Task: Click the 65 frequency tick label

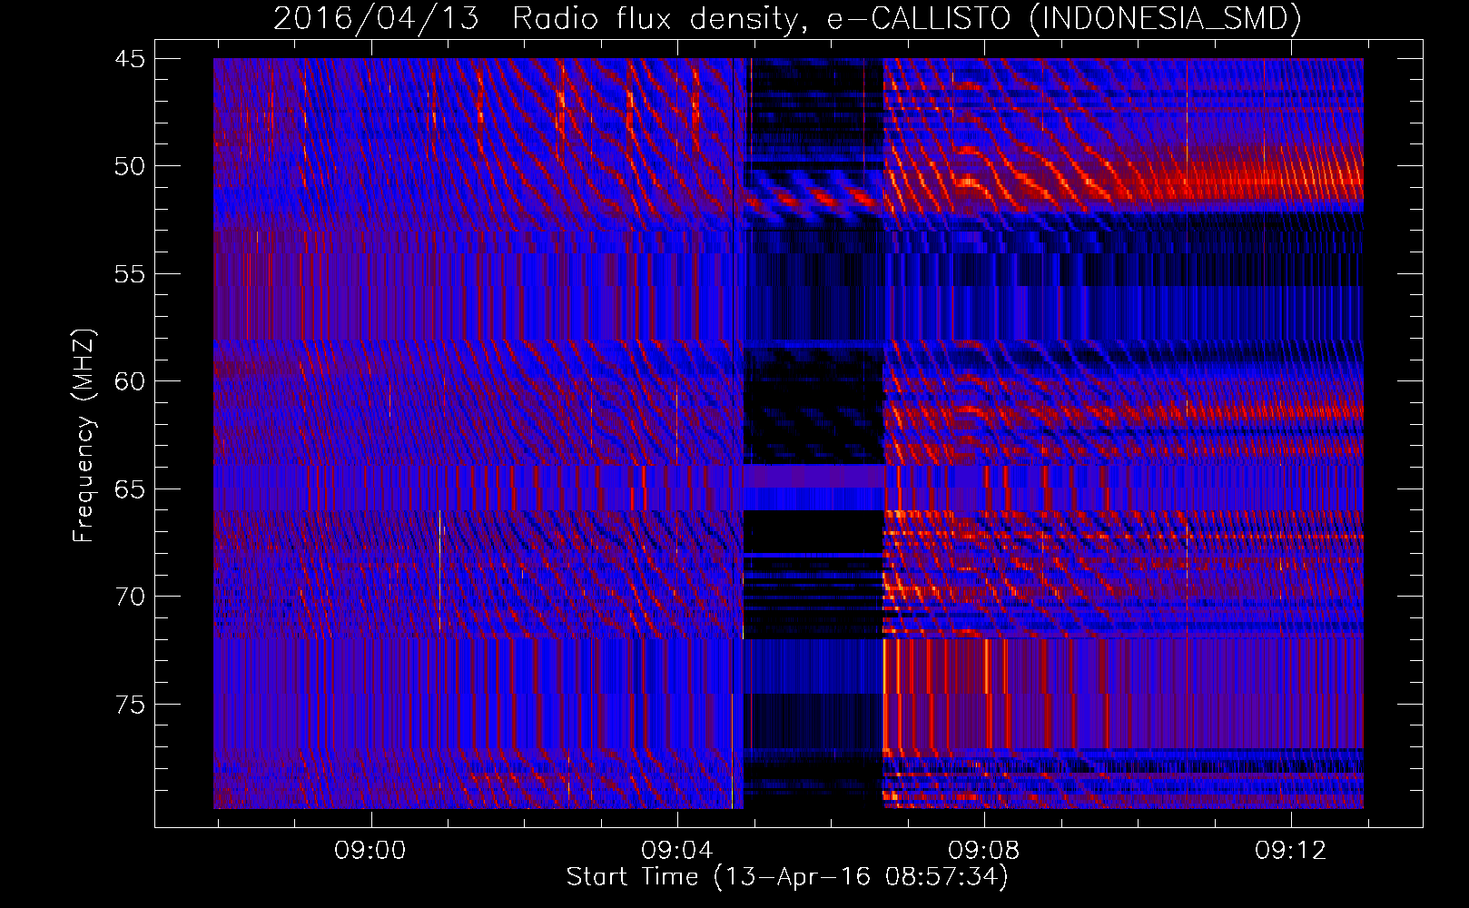Action: click(130, 490)
